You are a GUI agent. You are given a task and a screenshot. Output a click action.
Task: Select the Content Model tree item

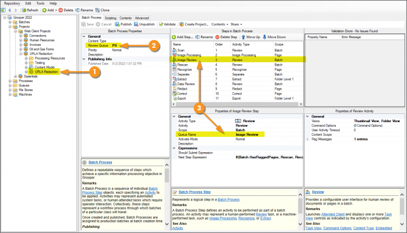coord(45,67)
